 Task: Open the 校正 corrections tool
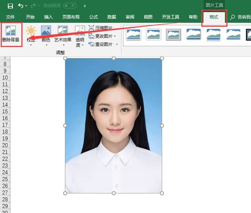coord(31,35)
